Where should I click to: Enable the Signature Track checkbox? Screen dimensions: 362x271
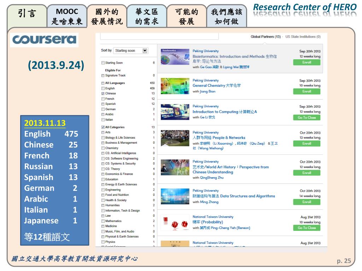point(103,76)
